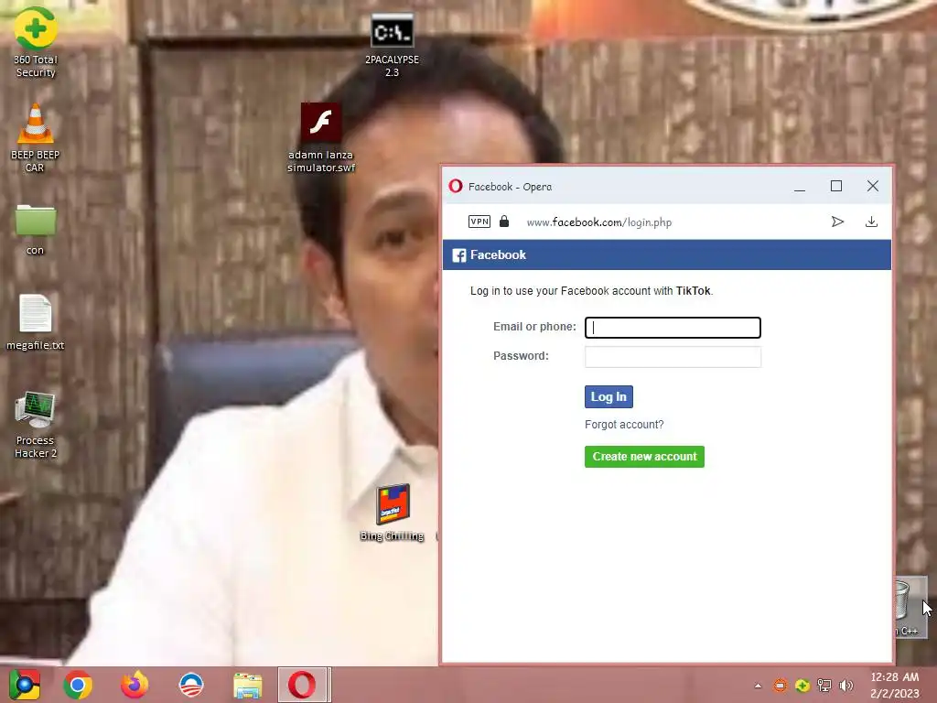Click the padlock site security icon
Image resolution: width=937 pixels, height=703 pixels.
(504, 222)
